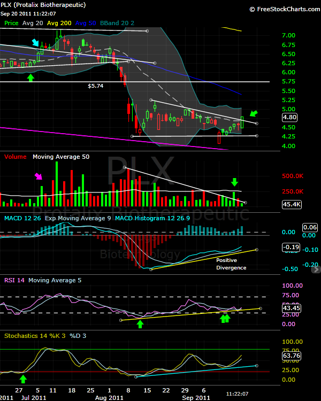Click the 5.75 price axis label

[x=288, y=81]
